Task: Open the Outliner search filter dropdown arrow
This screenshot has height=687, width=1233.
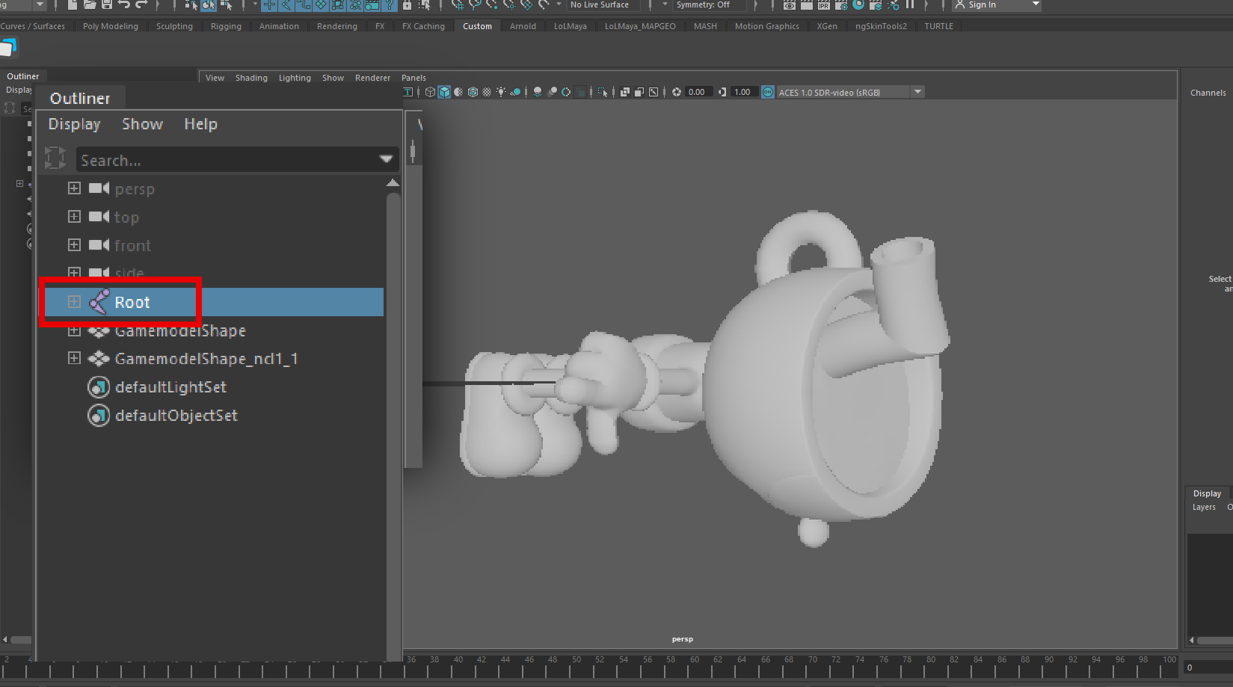Action: pyautogui.click(x=386, y=159)
